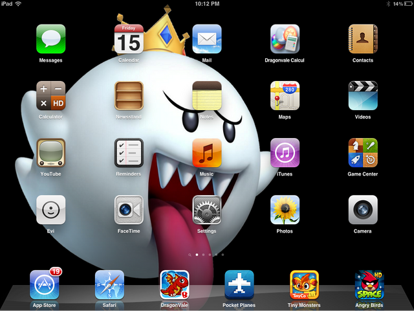Tap the Bluetooth status icon
Image resolution: width=414 pixels, height=311 pixels.
[388, 4]
